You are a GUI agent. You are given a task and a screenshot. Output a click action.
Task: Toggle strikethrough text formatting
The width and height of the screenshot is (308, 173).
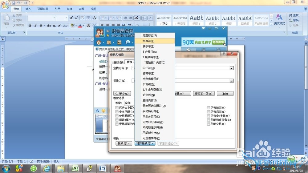coord(49,26)
